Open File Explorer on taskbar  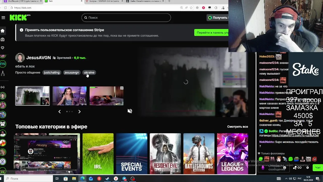(74, 179)
